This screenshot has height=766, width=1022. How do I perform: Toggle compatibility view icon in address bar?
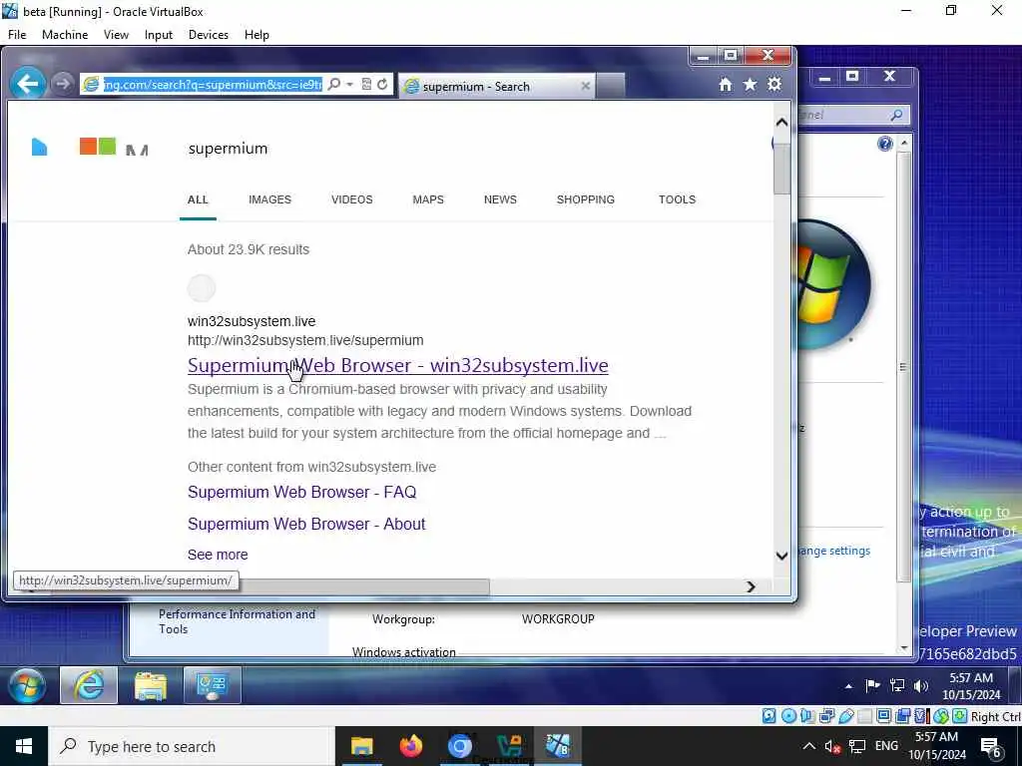pyautogui.click(x=366, y=84)
